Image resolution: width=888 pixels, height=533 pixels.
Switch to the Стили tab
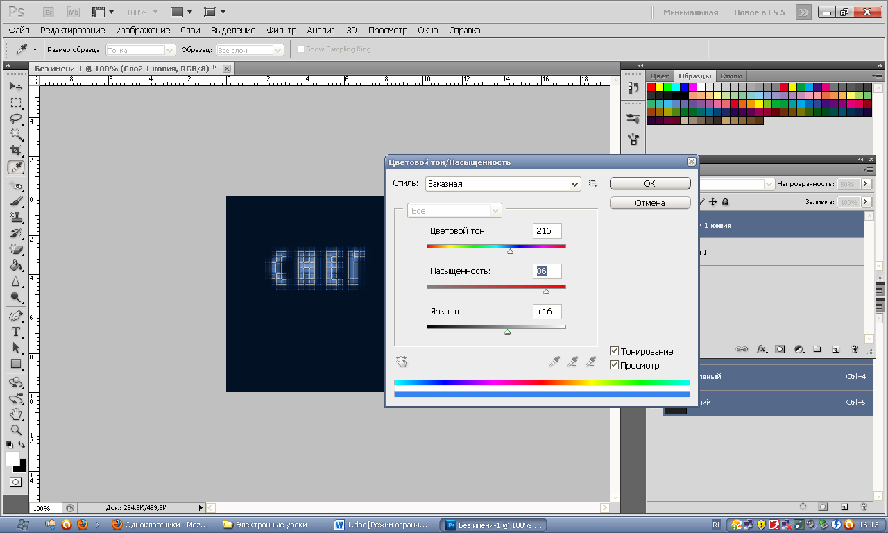[731, 76]
